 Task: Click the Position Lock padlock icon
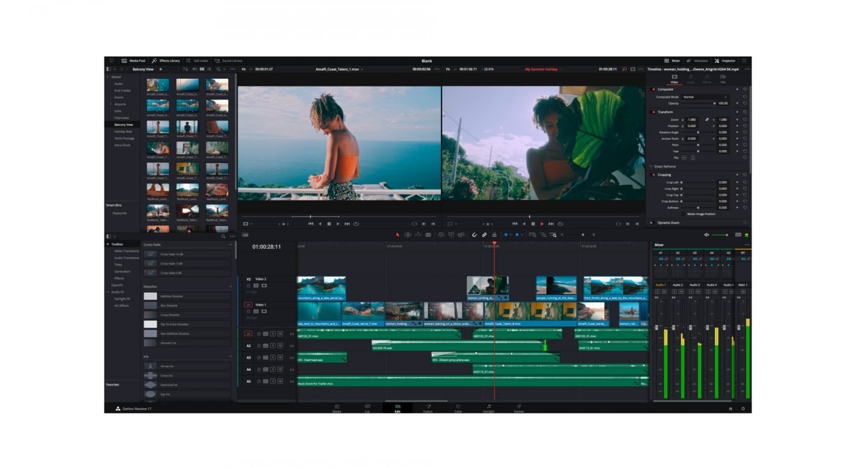pos(494,235)
